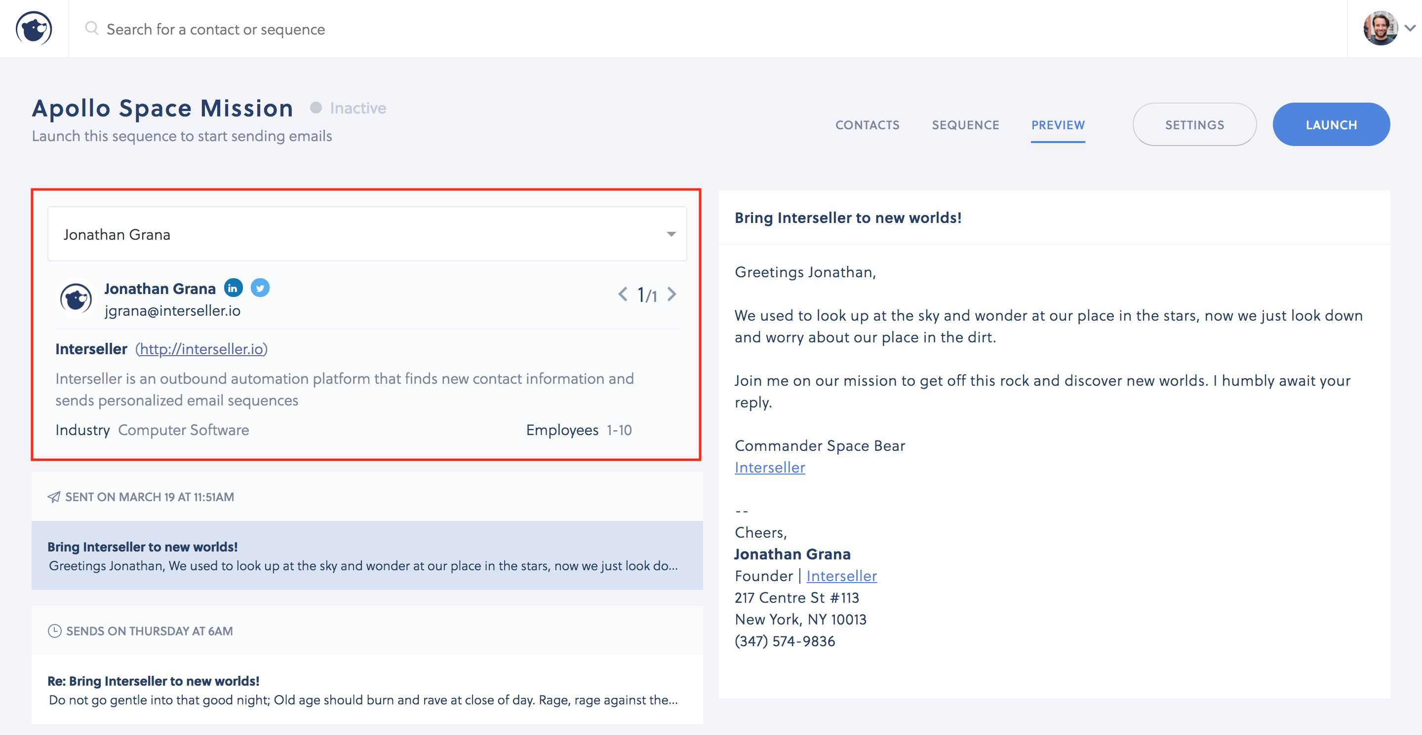The height and width of the screenshot is (735, 1422).
Task: Click the Interseller bear logo home icon
Action: [x=34, y=28]
